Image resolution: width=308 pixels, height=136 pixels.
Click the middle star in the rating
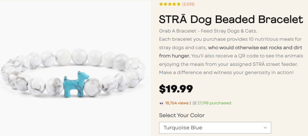click(170, 4)
